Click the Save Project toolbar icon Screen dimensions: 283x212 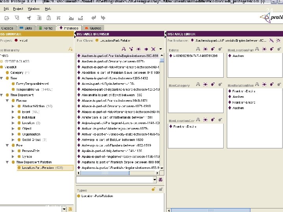tap(17, 18)
